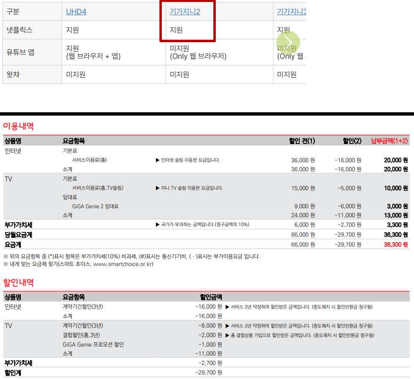Viewport: 414px width, 379px height.
Task: Click the 할인금액 column header
Action: click(211, 297)
